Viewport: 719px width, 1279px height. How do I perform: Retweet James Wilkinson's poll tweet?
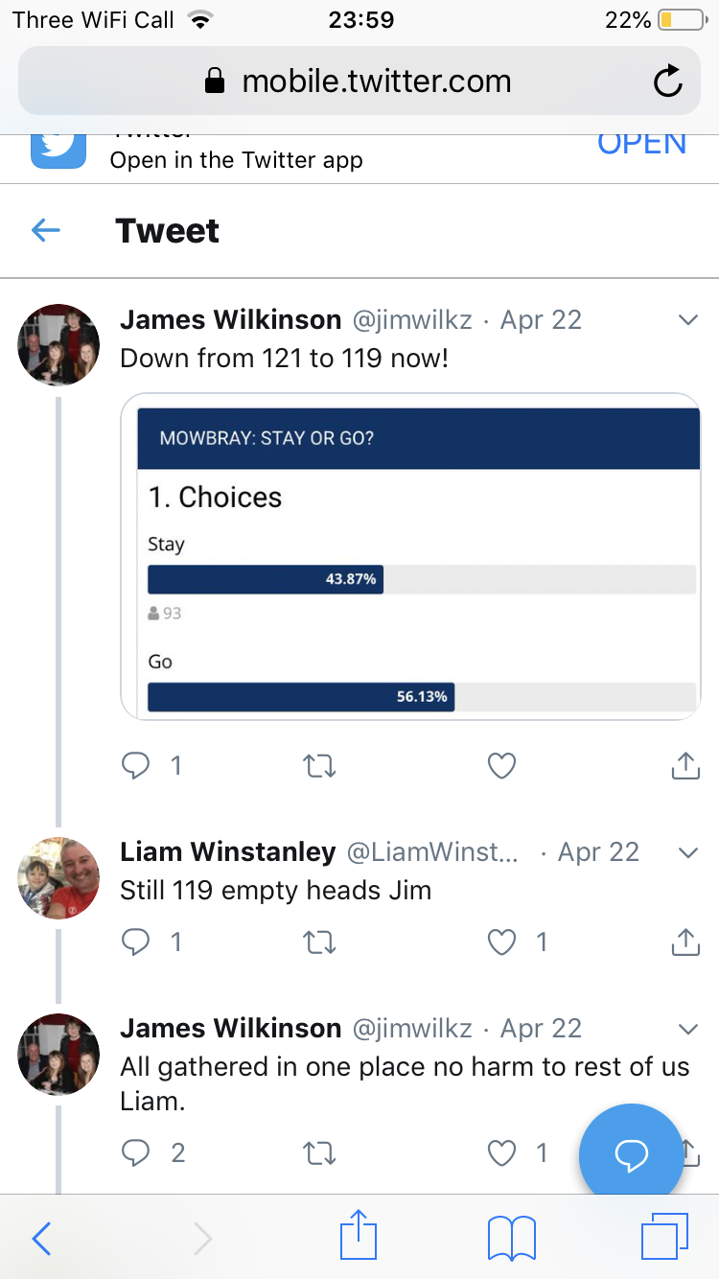tap(319, 765)
